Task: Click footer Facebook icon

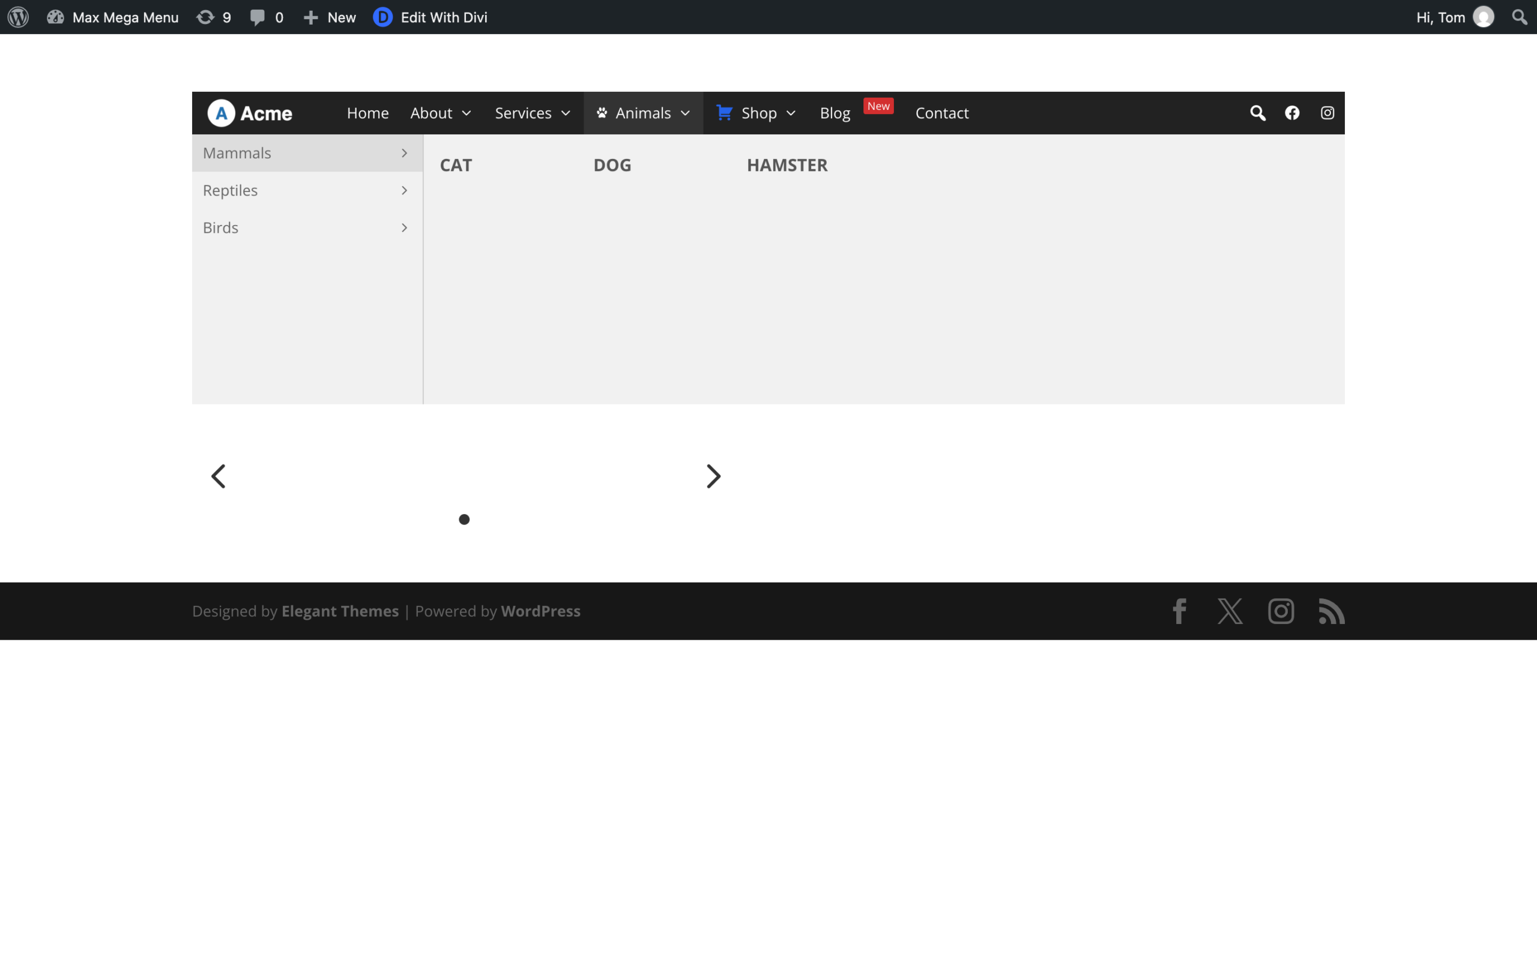Action: pyautogui.click(x=1179, y=611)
